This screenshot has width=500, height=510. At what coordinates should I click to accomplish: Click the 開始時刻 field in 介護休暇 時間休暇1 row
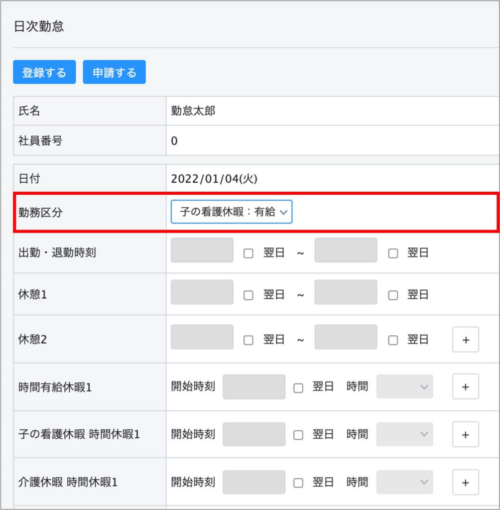pos(254,482)
